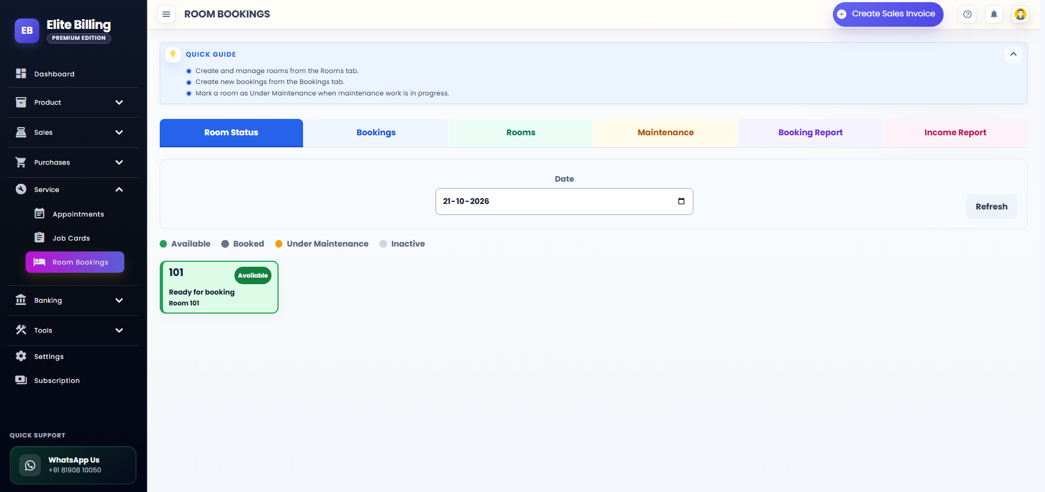Select the Room Status tab
The height and width of the screenshot is (492, 1045).
231,133
